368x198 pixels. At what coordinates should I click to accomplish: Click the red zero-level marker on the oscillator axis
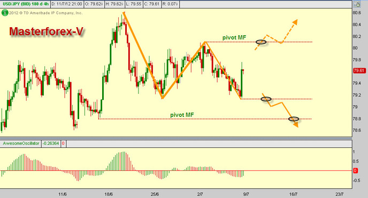[x=355, y=171]
